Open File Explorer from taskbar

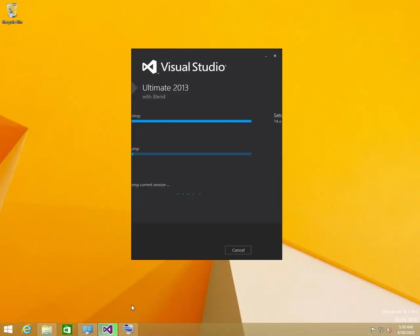tap(47, 329)
